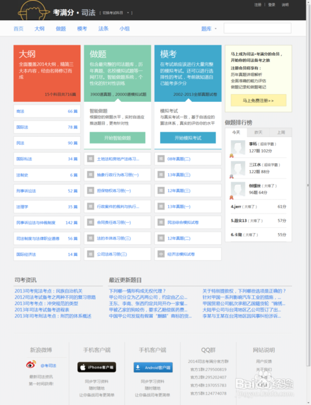Open 大纲 in navigation bar
This screenshot has height=405, width=311.
(x=40, y=29)
